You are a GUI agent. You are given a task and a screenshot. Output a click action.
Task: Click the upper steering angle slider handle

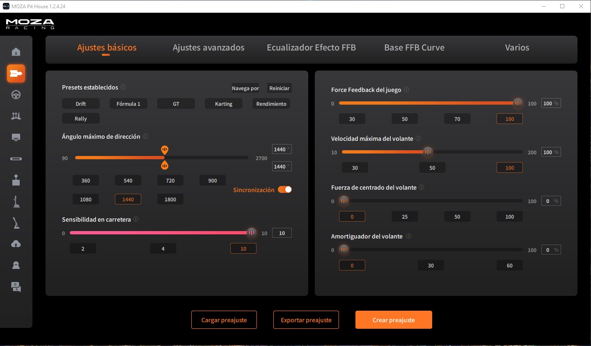pos(165,150)
